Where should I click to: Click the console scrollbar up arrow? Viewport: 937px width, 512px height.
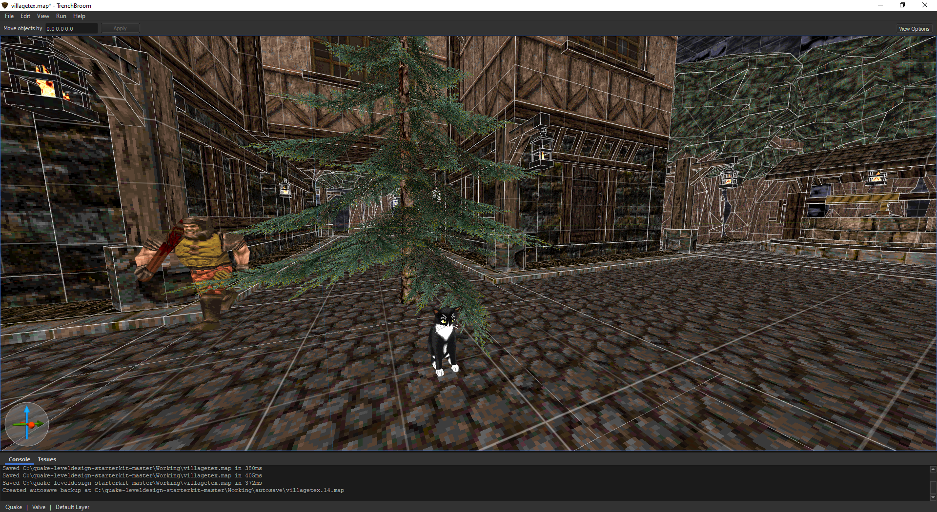pyautogui.click(x=933, y=469)
